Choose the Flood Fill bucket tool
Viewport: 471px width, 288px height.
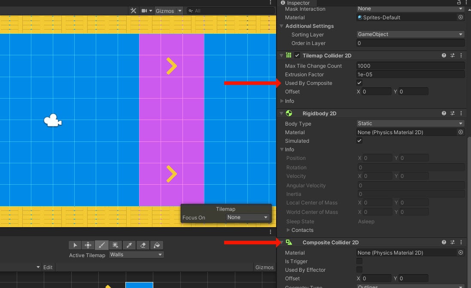point(157,245)
